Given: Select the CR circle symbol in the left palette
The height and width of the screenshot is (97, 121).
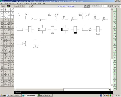Looking at the screenshot, I should point(12,24).
